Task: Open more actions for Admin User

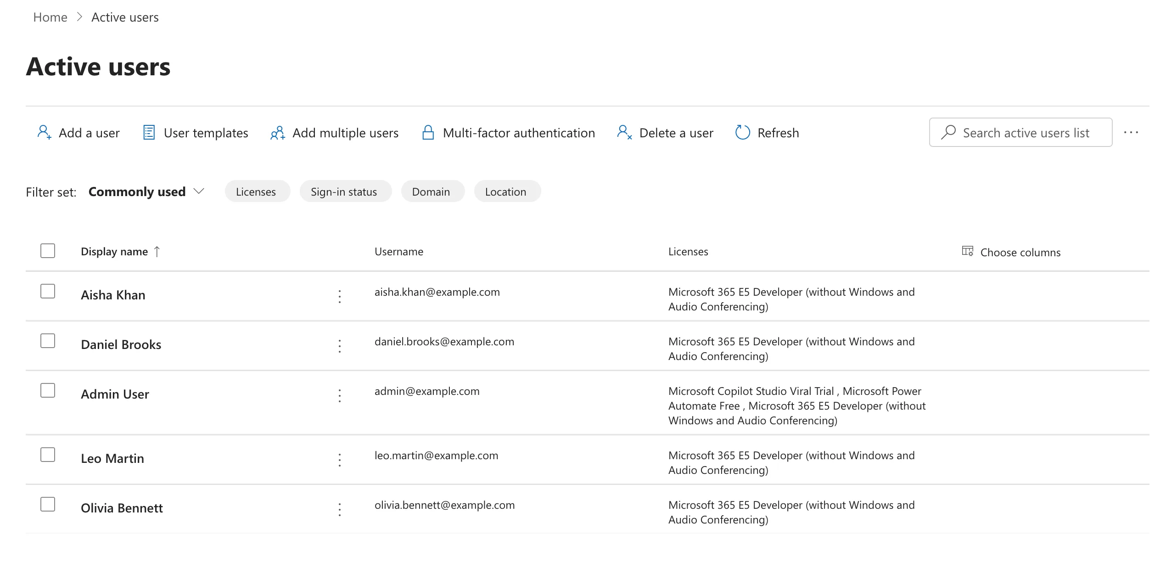Action: coord(340,396)
